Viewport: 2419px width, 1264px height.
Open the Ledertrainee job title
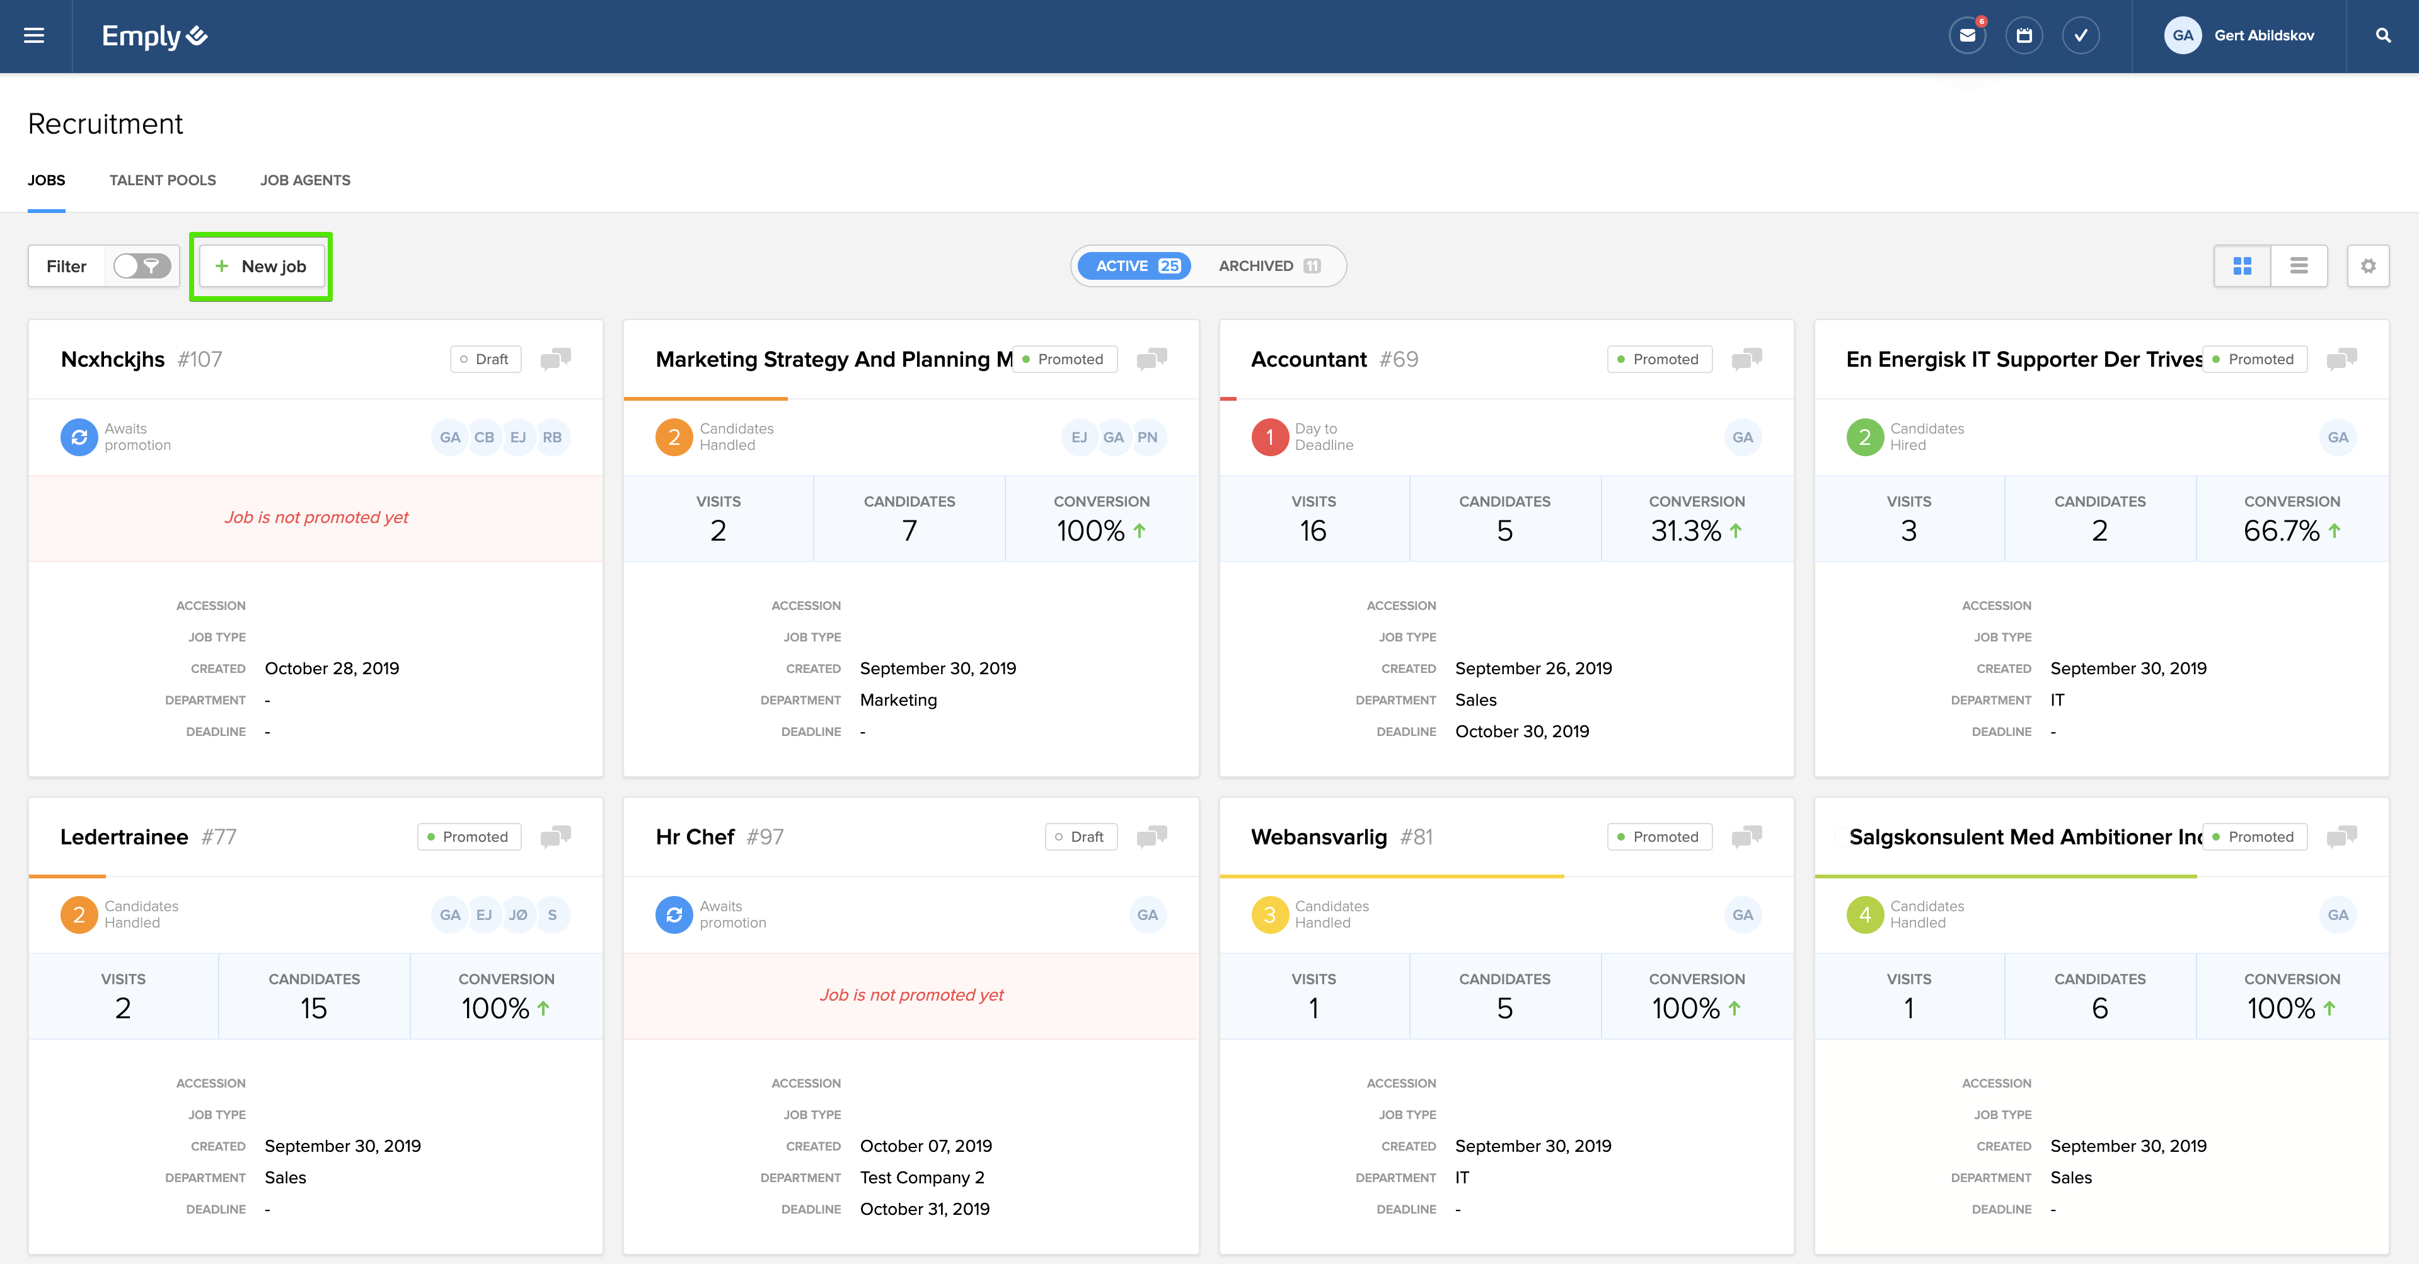[x=124, y=837]
